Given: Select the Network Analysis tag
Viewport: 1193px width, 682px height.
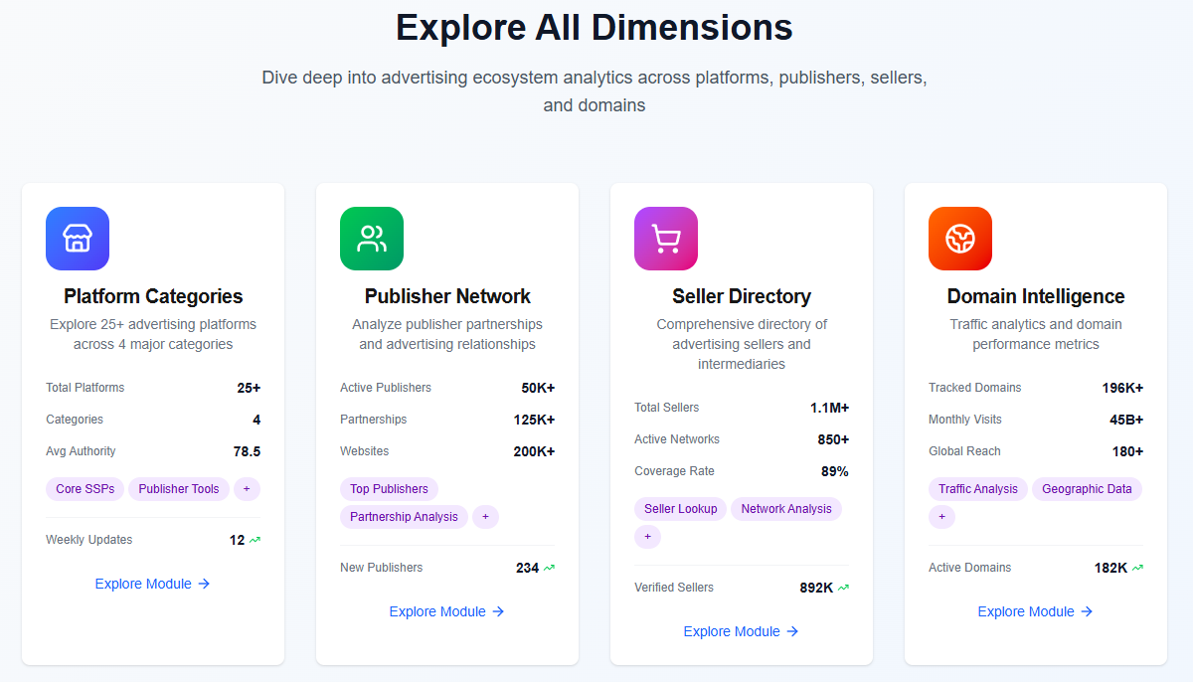Looking at the screenshot, I should 786,508.
